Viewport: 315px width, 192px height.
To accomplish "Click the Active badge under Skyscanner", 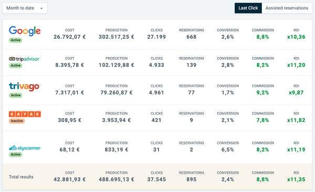I will tap(15, 154).
